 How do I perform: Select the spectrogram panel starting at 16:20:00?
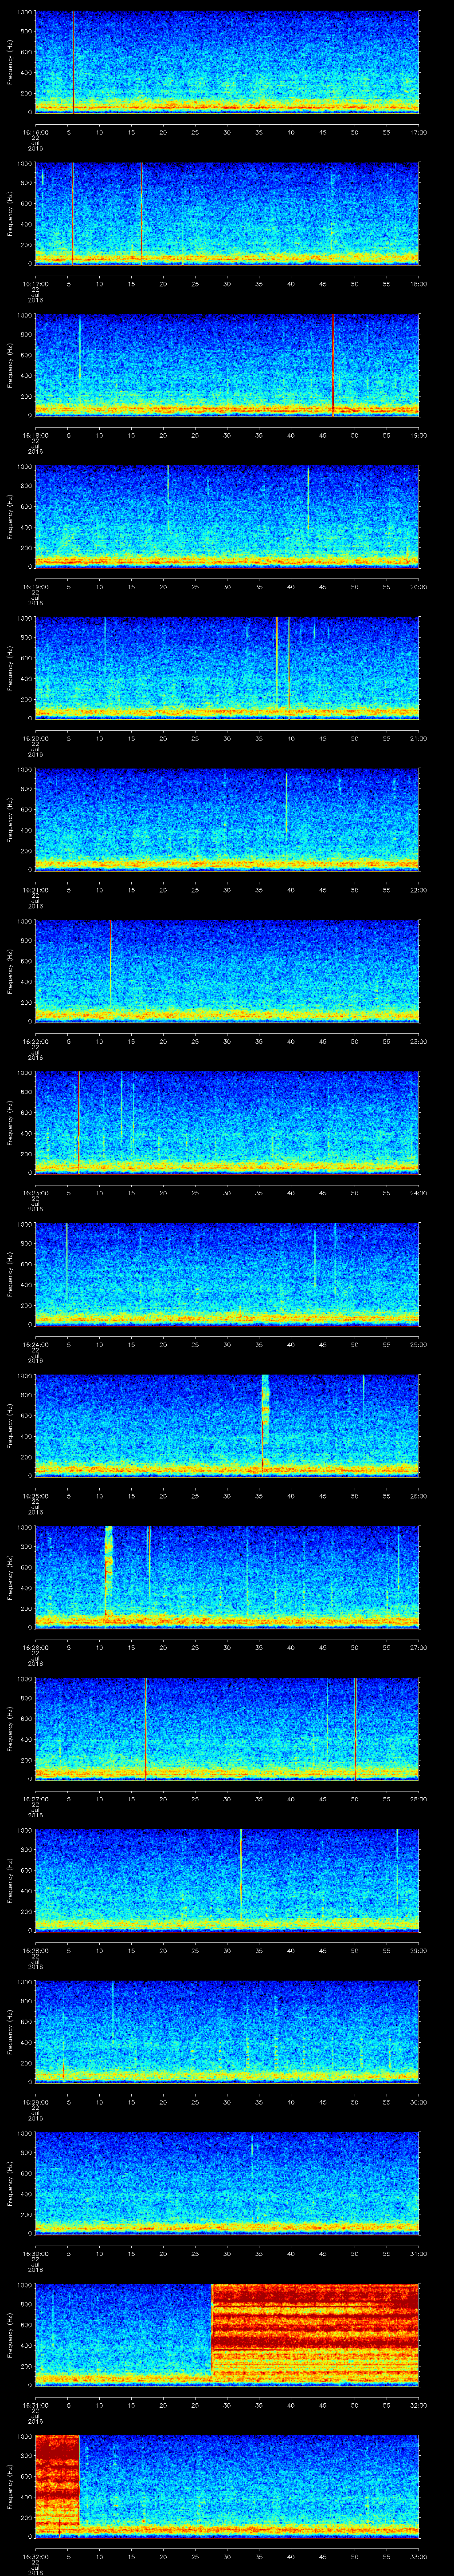[x=227, y=668]
